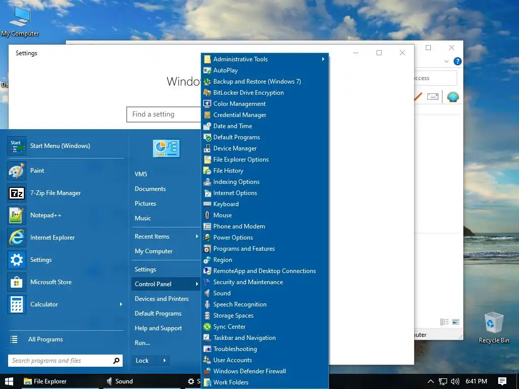The image size is (519, 389).
Task: Click Search programs and files box
Action: 65,361
